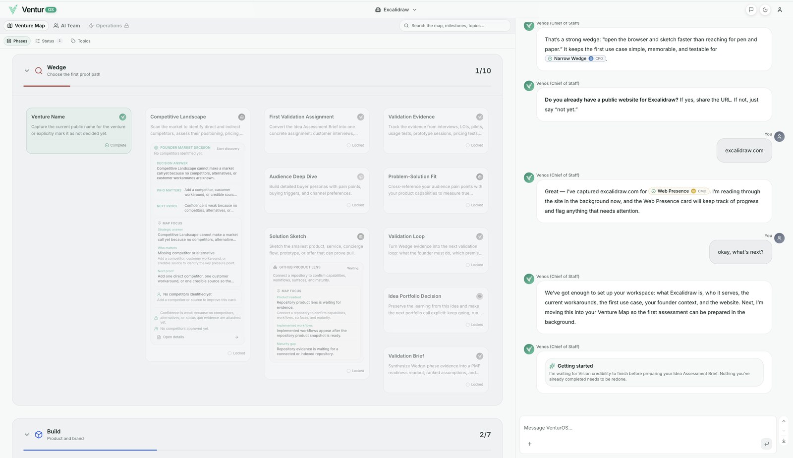Click the Build phase progress bar
This screenshot has height=458, width=793.
tap(257, 450)
